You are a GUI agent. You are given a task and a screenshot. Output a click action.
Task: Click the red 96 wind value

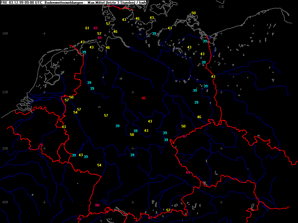click(x=143, y=98)
